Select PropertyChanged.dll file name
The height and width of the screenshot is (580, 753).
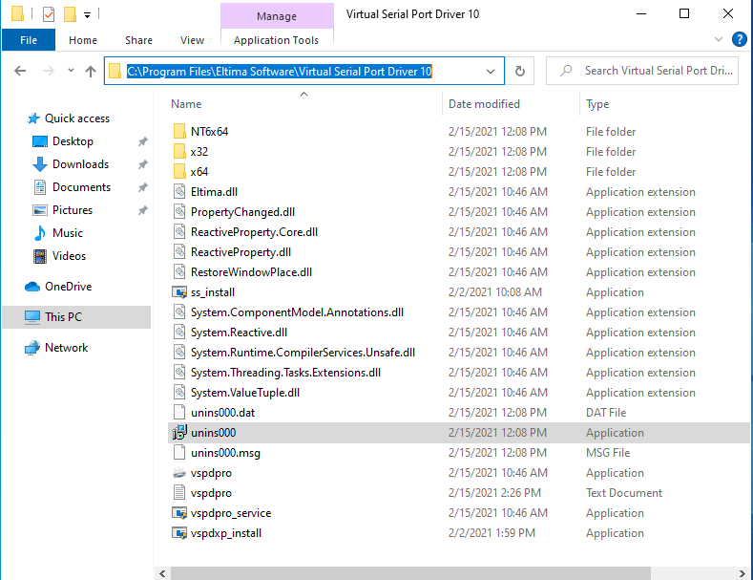[242, 212]
